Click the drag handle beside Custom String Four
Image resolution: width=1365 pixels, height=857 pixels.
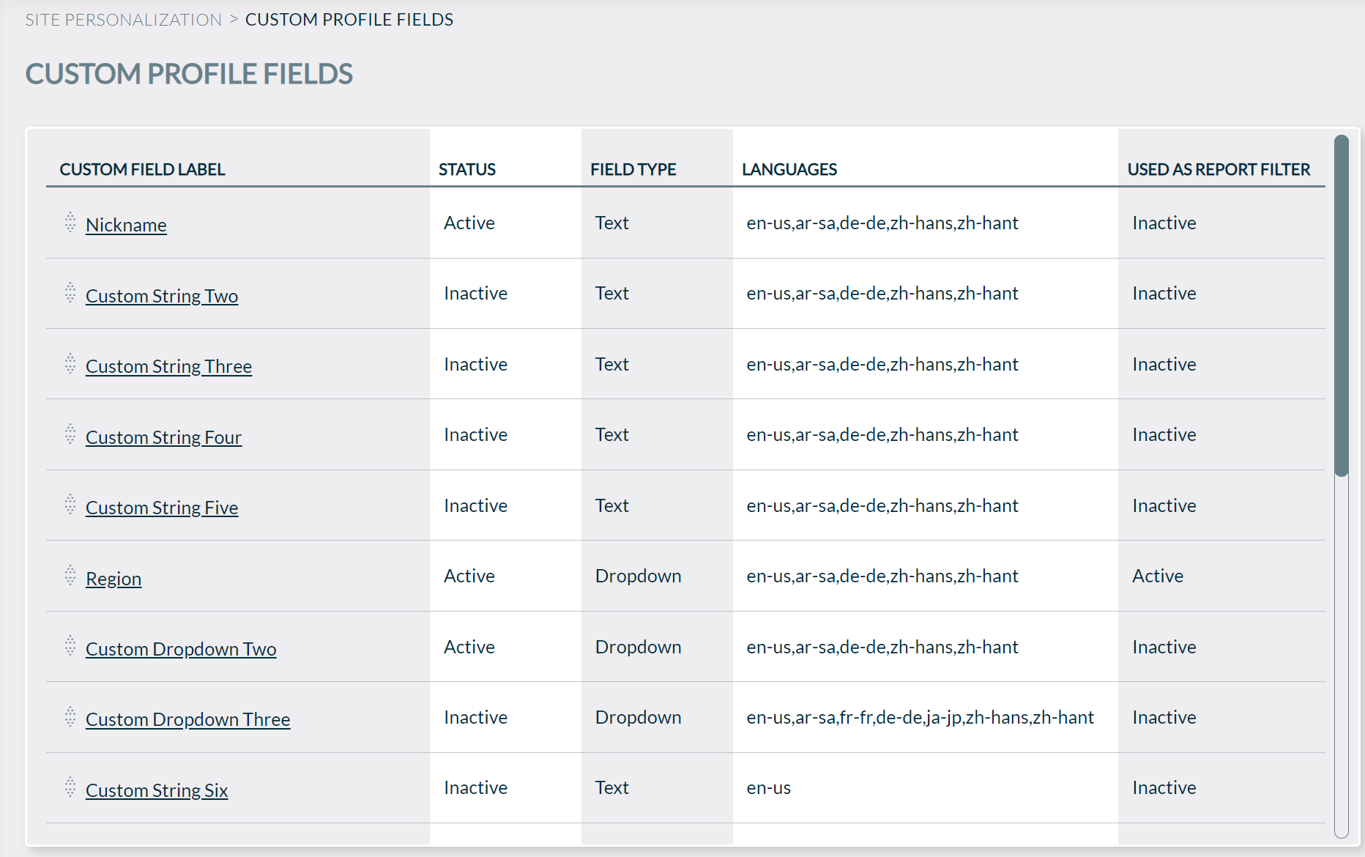click(x=70, y=434)
